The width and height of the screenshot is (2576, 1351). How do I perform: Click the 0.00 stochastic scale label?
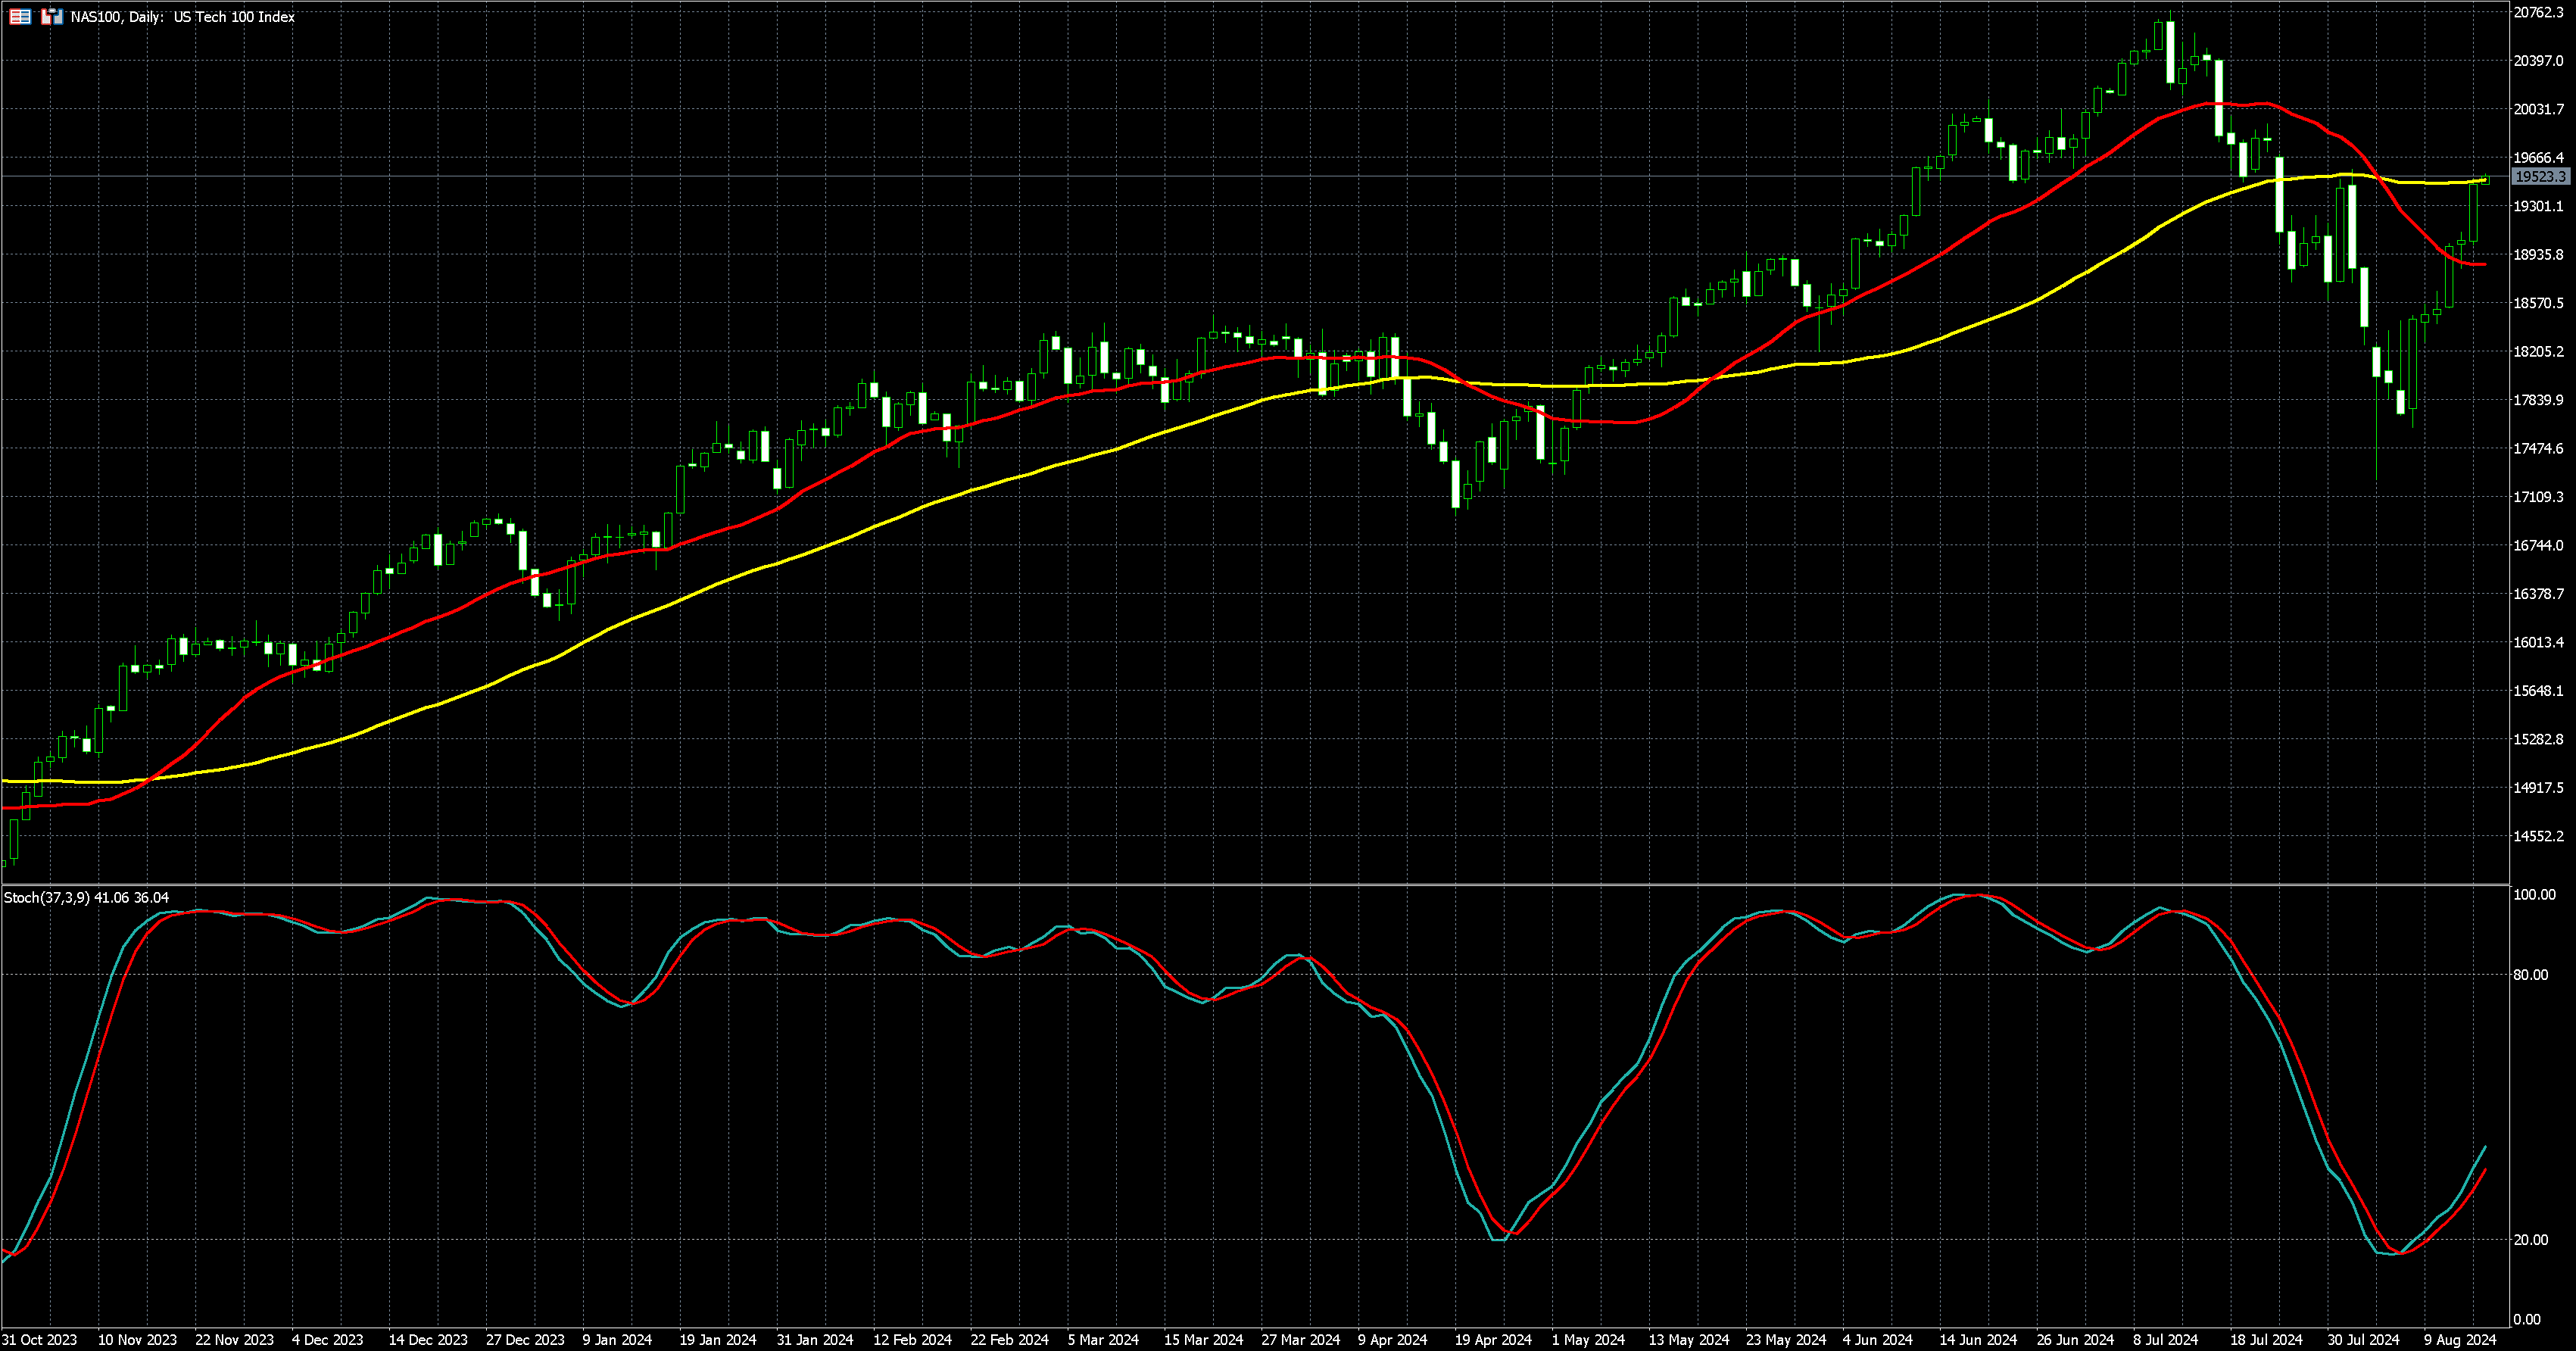[2527, 1320]
